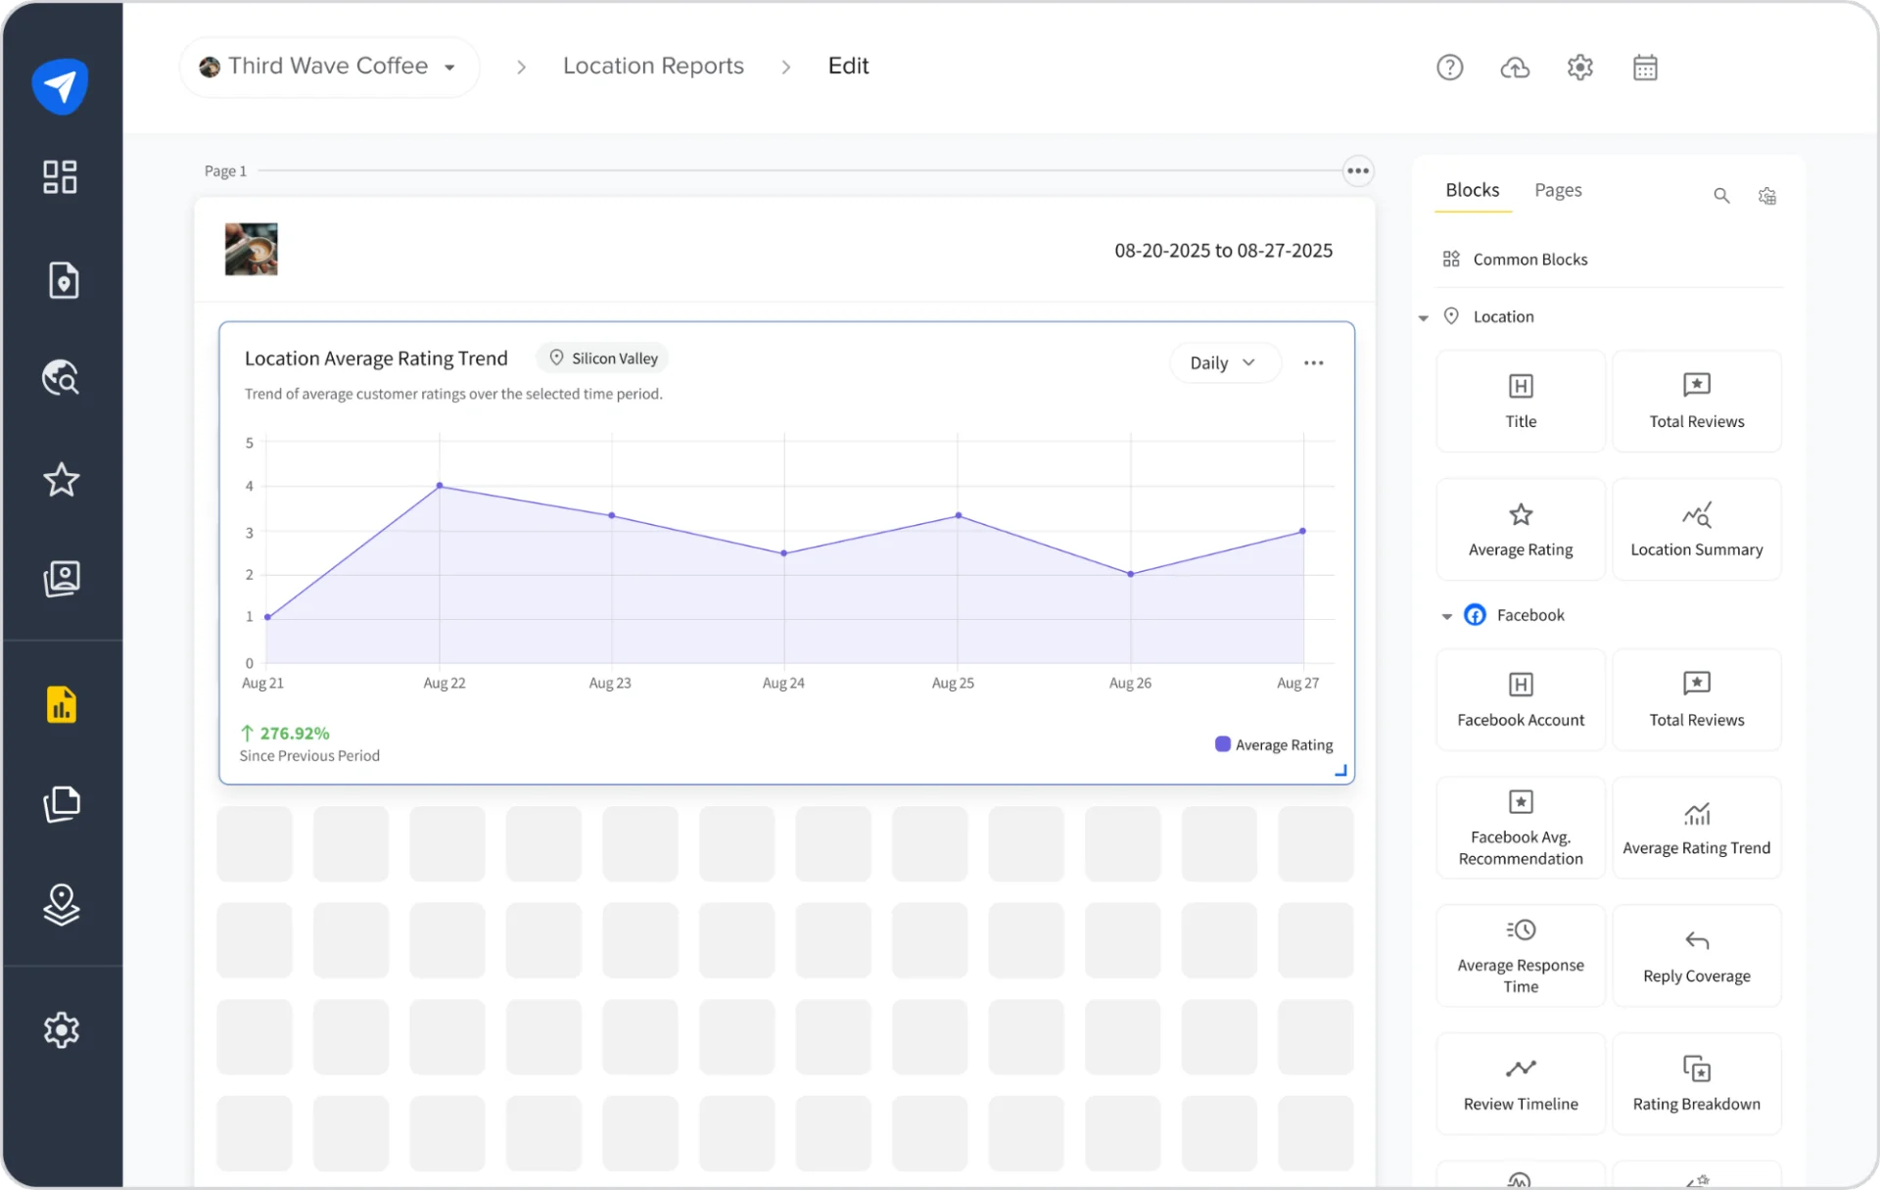The width and height of the screenshot is (1880, 1190).
Task: Select the Blocks tab
Action: tap(1472, 190)
